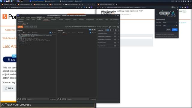The width and height of the screenshot is (192, 108).
Task: Open Arbitrary object injection browser tab
Action: click(106, 4)
